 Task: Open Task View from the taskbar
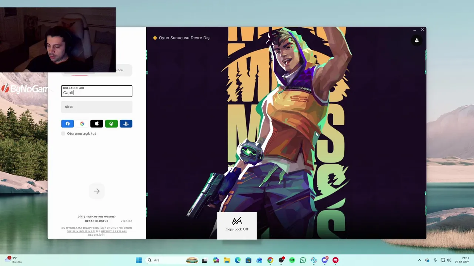(x=204, y=260)
